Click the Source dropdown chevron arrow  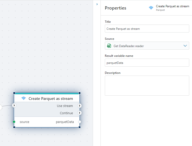tap(185, 46)
